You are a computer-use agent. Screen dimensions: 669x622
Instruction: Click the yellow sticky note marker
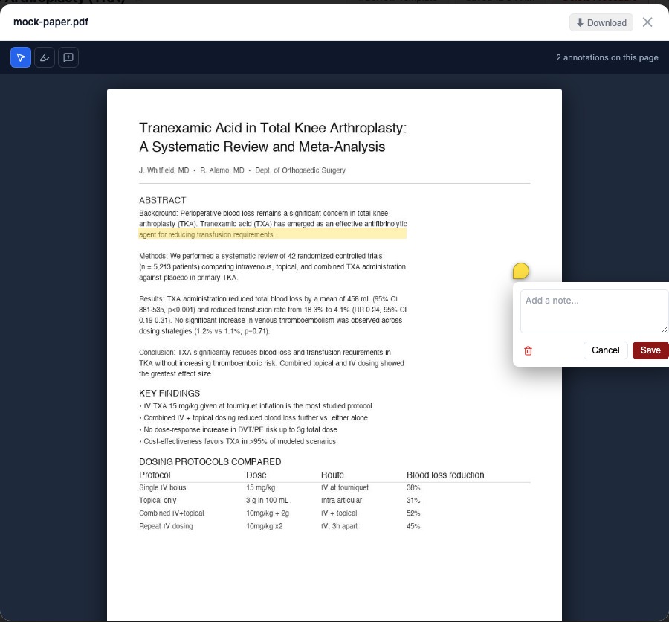click(x=521, y=271)
